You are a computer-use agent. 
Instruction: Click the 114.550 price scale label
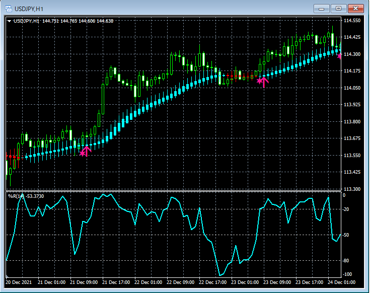point(352,21)
